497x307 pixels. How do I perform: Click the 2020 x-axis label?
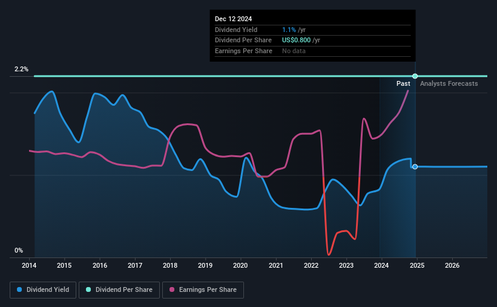pos(240,265)
